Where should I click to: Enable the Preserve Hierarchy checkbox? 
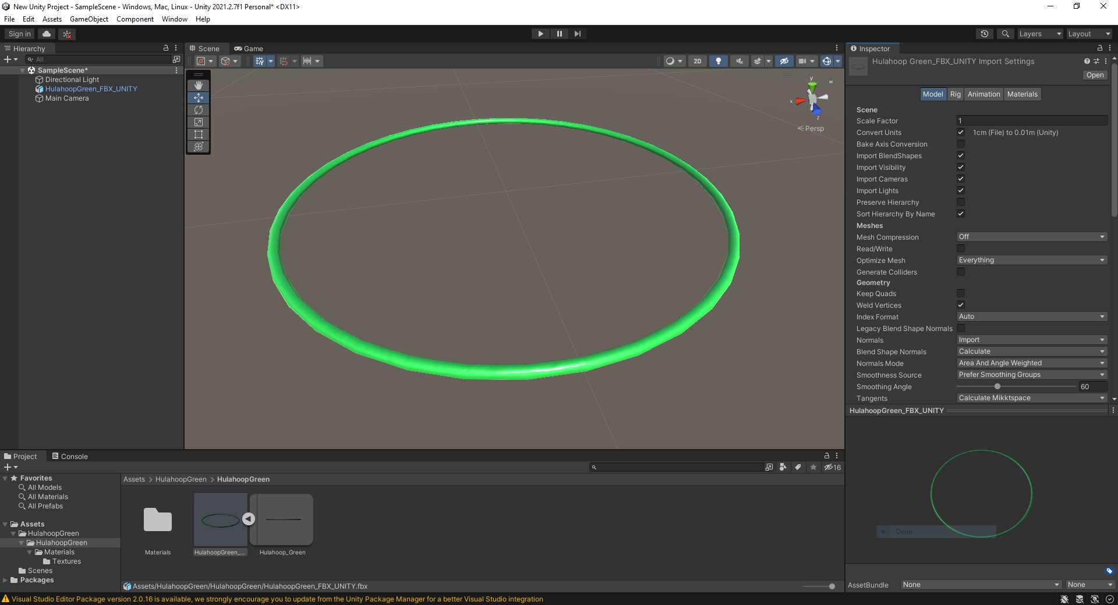click(961, 202)
